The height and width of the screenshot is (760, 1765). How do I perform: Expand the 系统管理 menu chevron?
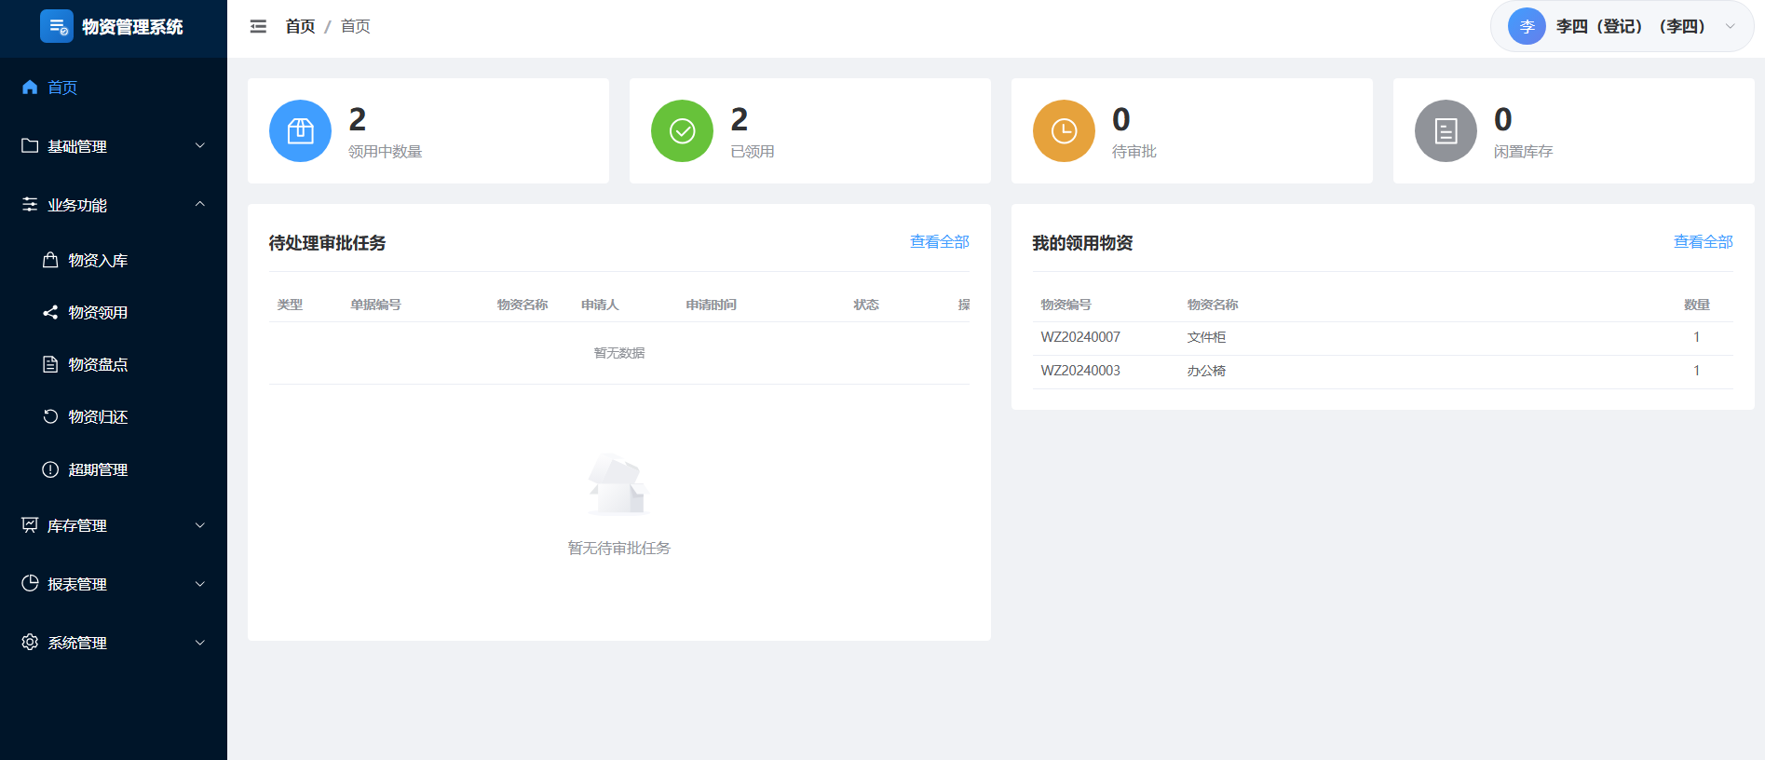coord(199,643)
